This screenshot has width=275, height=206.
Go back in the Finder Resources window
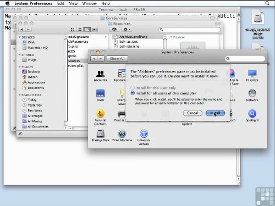(x=22, y=29)
